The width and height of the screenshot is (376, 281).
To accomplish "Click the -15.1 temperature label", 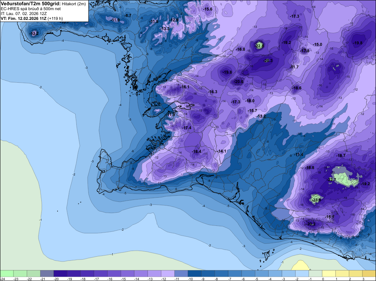I will (x=329, y=217).
